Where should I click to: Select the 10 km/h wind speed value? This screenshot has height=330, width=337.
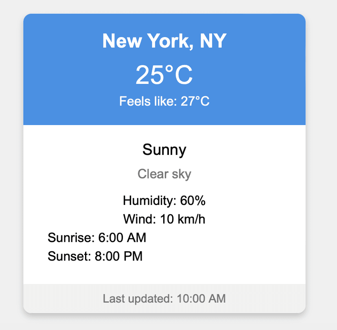(183, 220)
